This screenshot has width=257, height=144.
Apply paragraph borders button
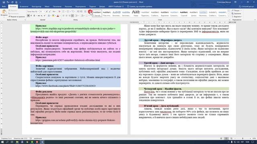(x=87, y=16)
